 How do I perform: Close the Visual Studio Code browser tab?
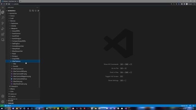tap(18, 1)
